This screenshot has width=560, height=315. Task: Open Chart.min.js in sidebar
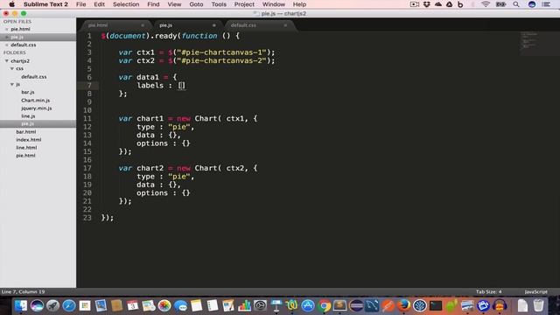35,101
